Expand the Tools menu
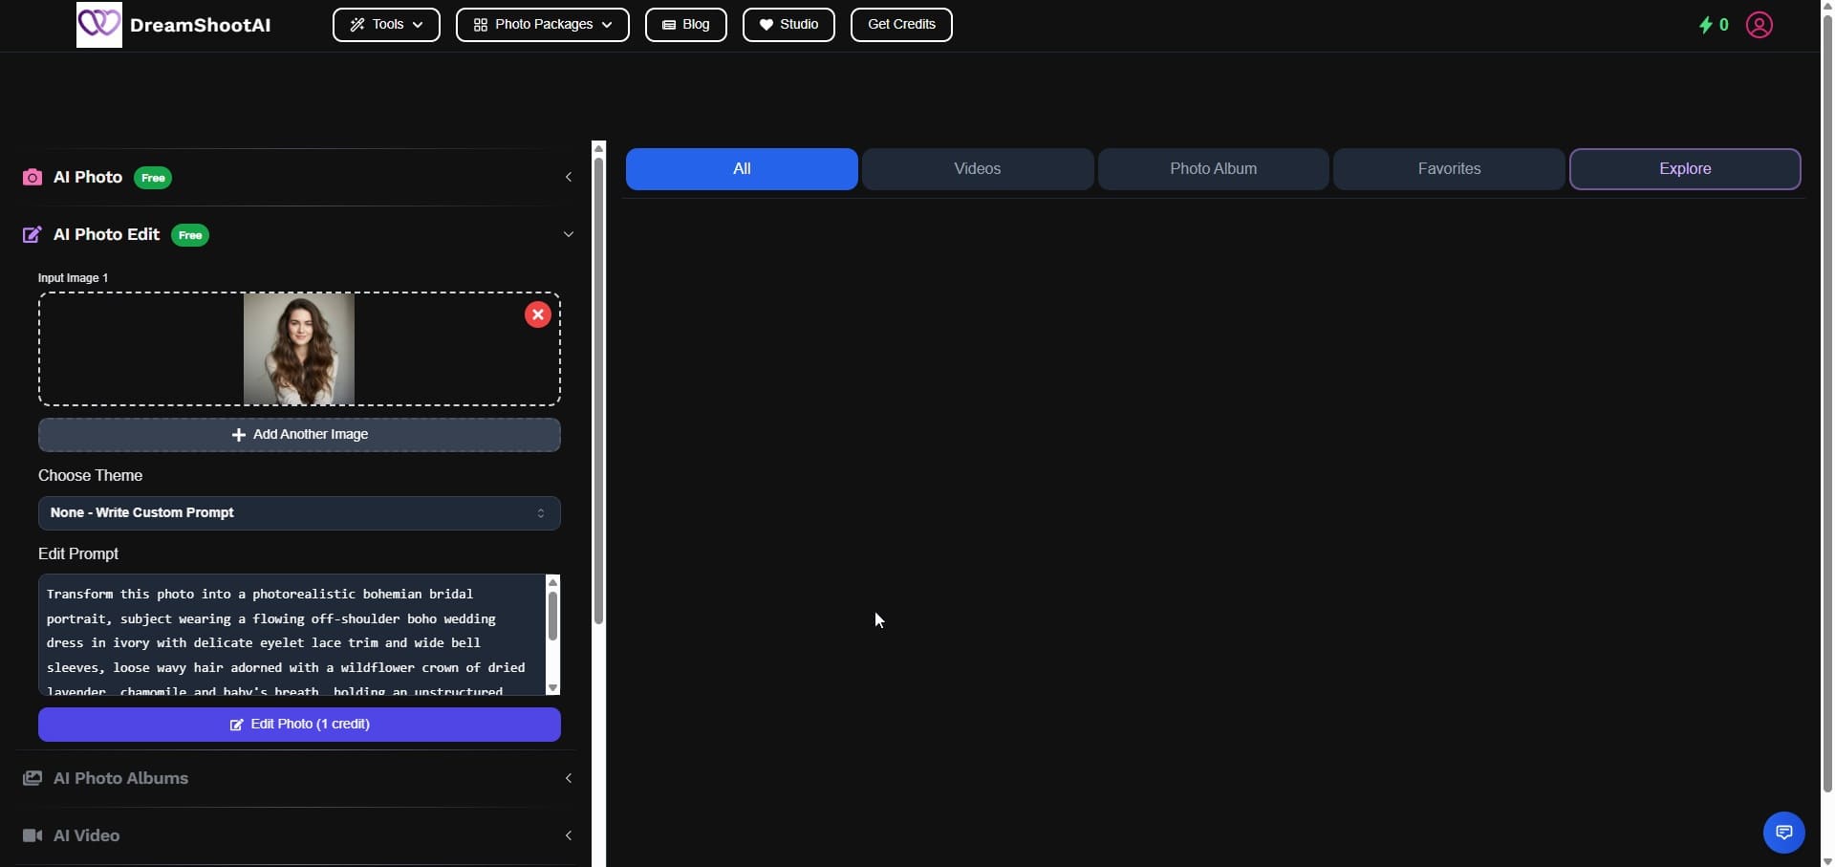The width and height of the screenshot is (1835, 867). 385,25
